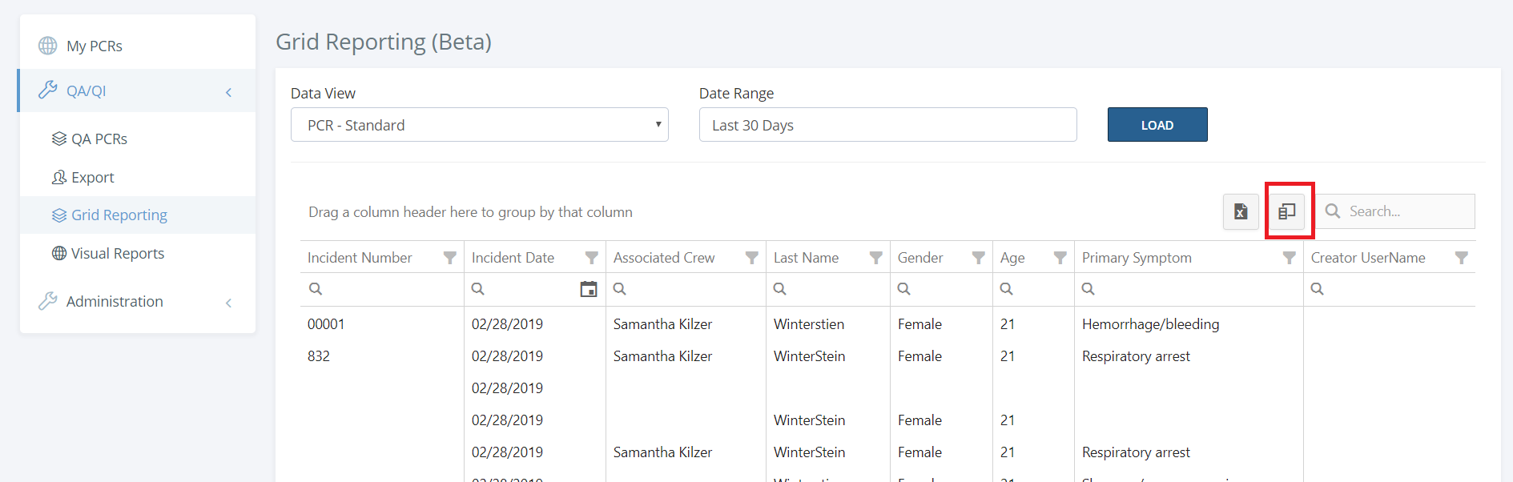
Task: Open My PCRs in sidebar
Action: pyautogui.click(x=94, y=46)
